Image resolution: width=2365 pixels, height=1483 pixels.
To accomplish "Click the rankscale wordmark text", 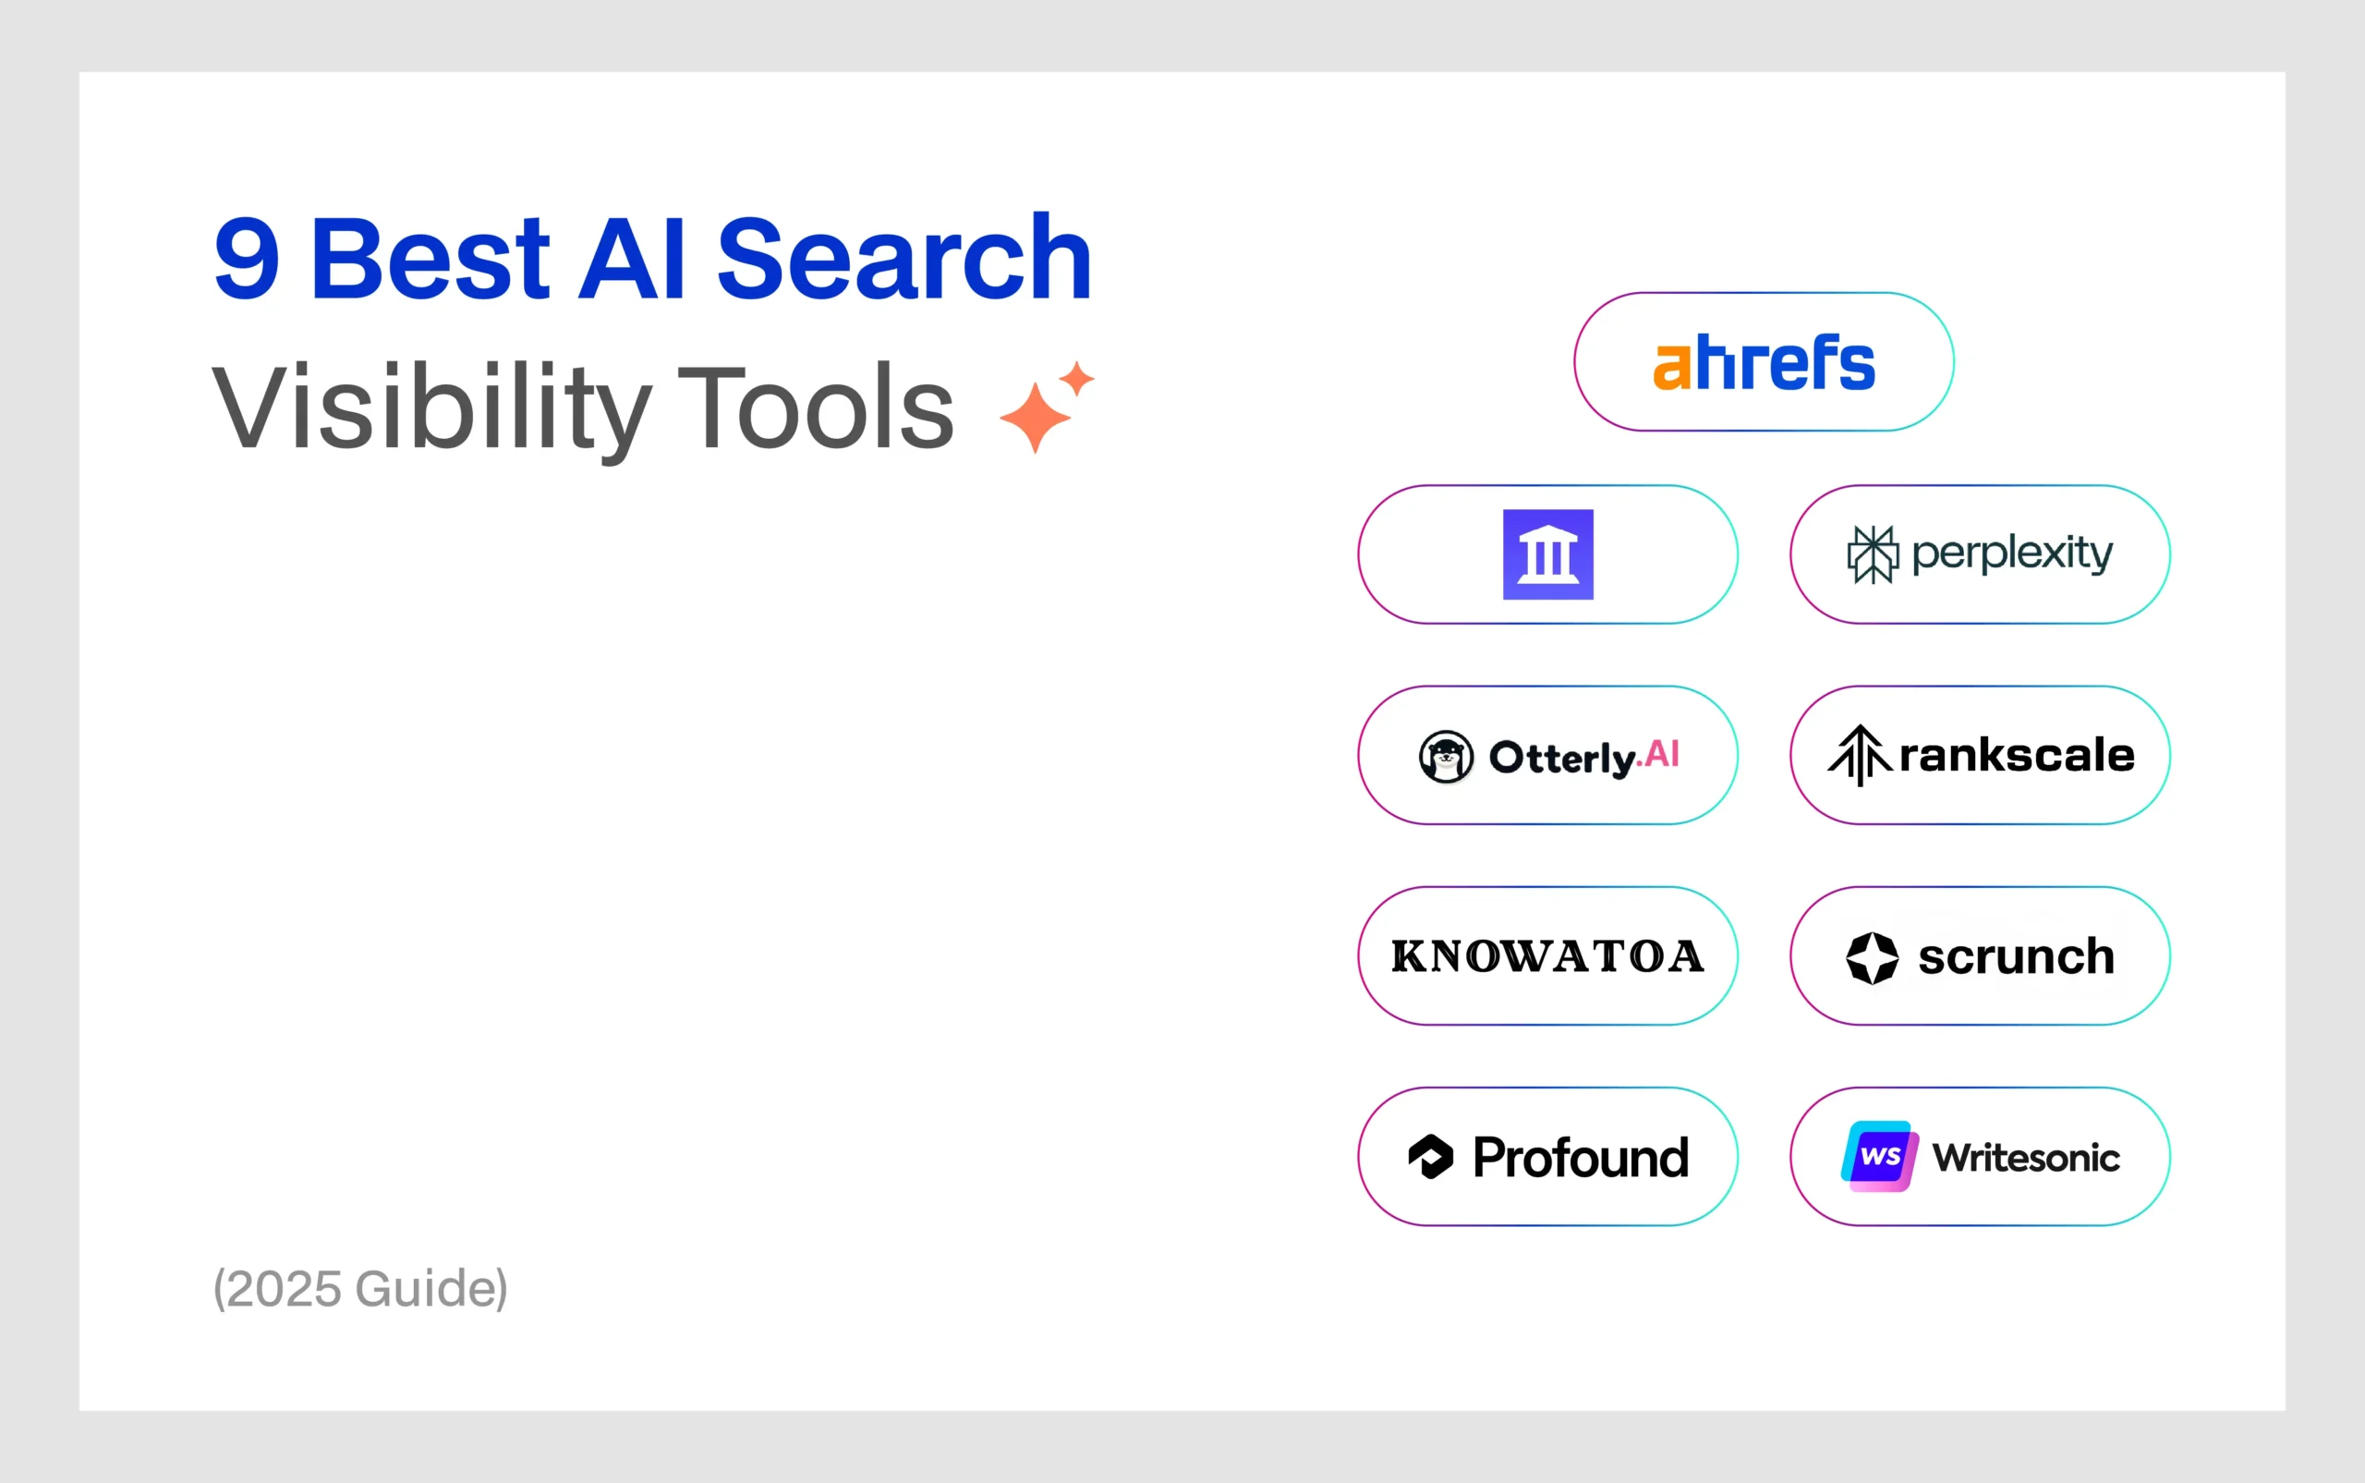I will pos(2016,755).
